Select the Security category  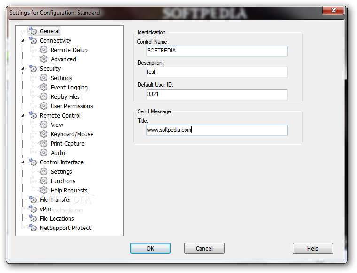point(50,68)
